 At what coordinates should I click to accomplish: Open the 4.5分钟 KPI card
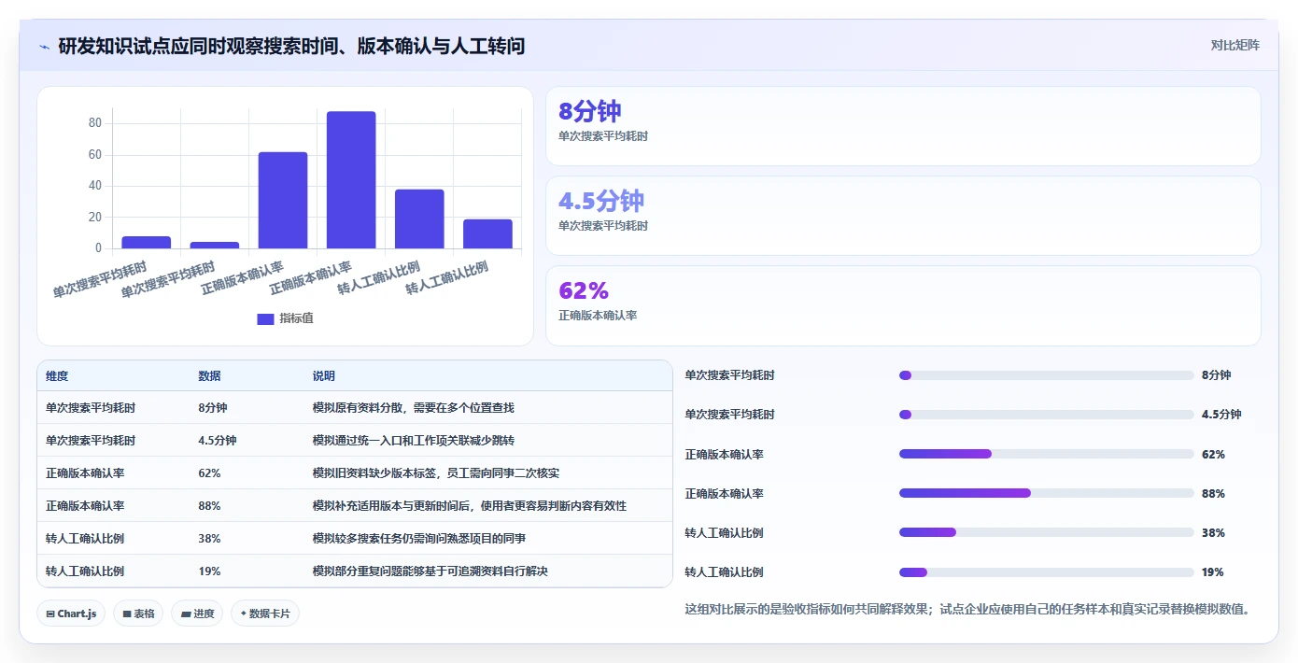tap(903, 216)
